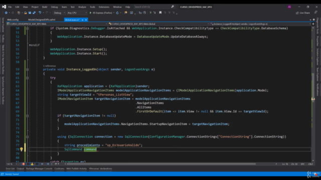Click the Navigate Backward toolbar icon
The width and height of the screenshot is (321, 180).
pyautogui.click(x=6, y=12)
